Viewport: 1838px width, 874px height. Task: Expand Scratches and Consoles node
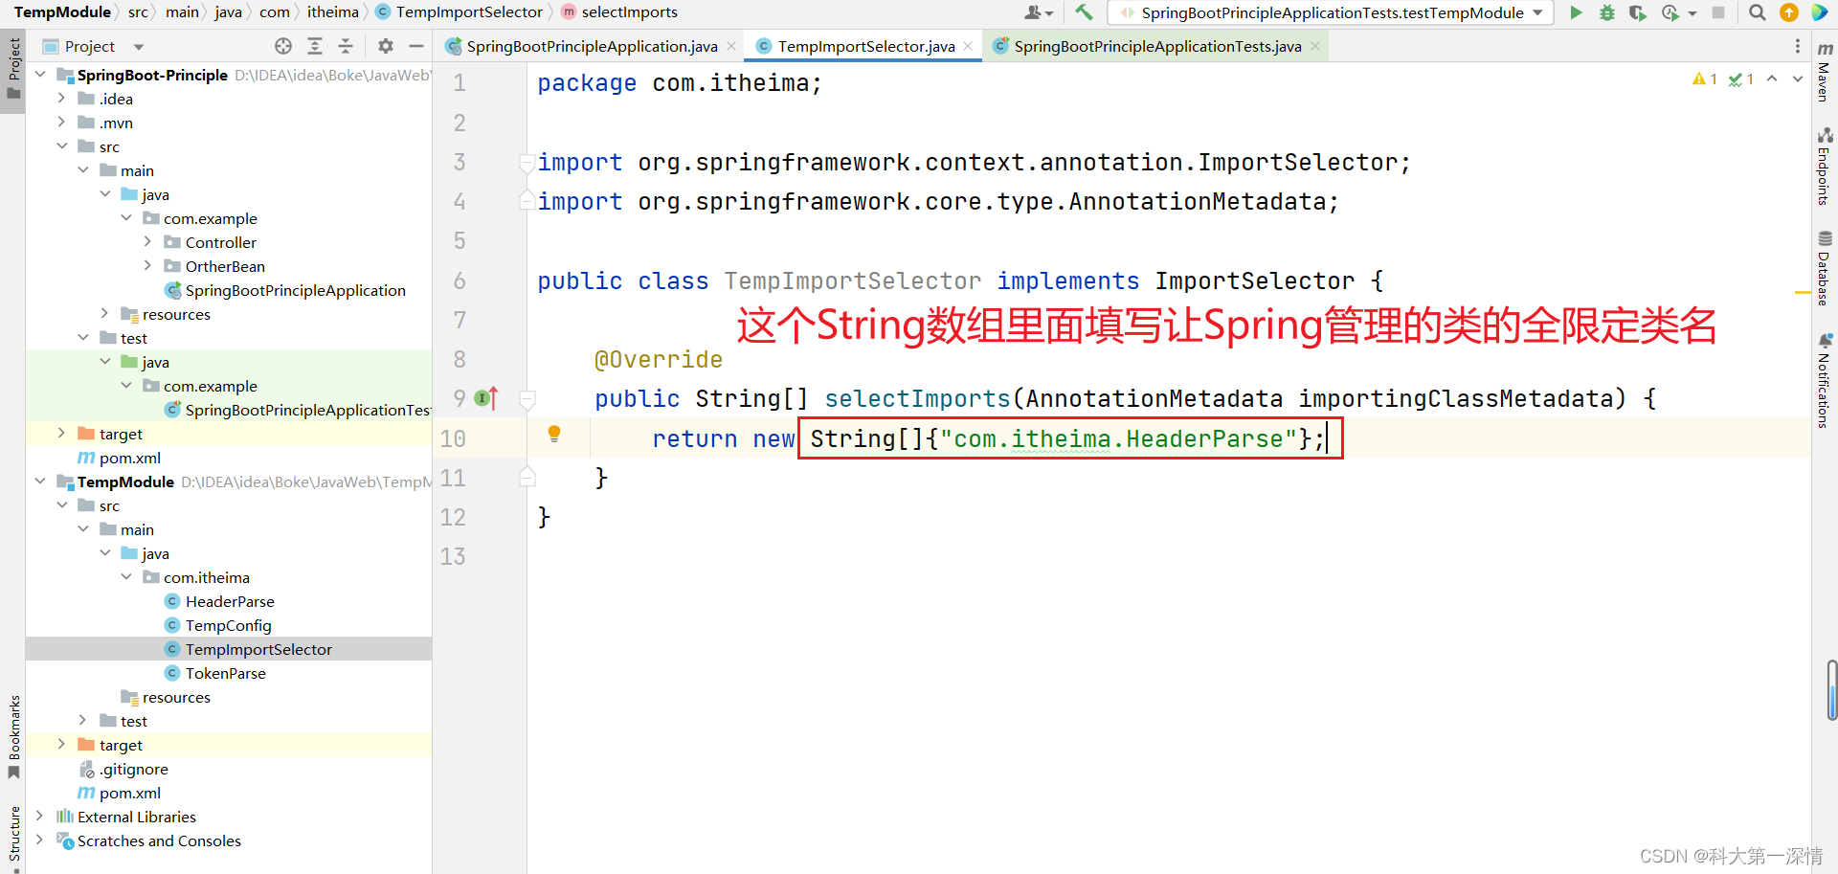click(x=40, y=840)
